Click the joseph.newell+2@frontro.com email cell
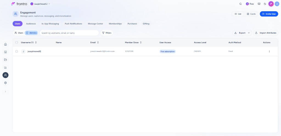 click(x=102, y=51)
